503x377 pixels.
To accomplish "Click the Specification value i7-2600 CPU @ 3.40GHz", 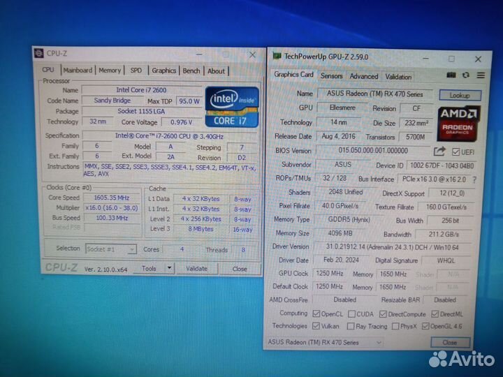I will [169, 136].
